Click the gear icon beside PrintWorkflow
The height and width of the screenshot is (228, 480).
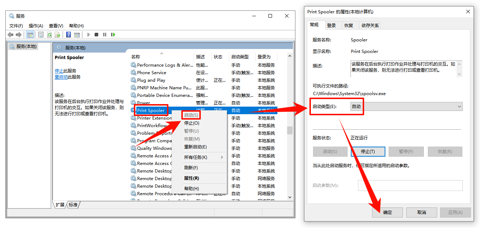133,125
